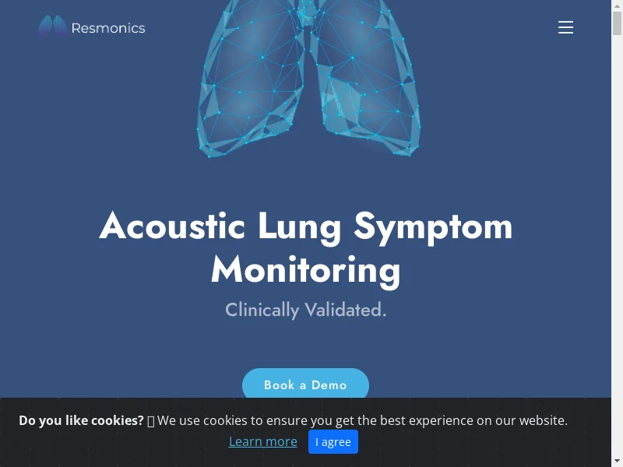Click the Resmonics brand name text
This screenshot has height=467, width=623.
tap(108, 28)
